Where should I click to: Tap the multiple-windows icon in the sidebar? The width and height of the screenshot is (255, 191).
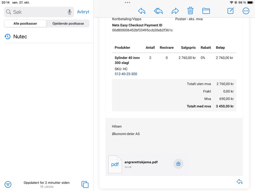click(85, 184)
